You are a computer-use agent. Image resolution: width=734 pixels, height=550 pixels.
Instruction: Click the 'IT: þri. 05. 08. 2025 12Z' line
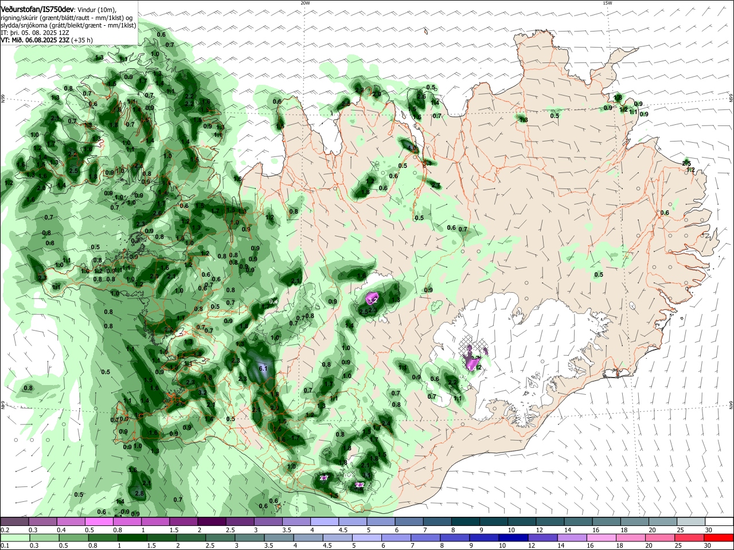pyautogui.click(x=35, y=33)
